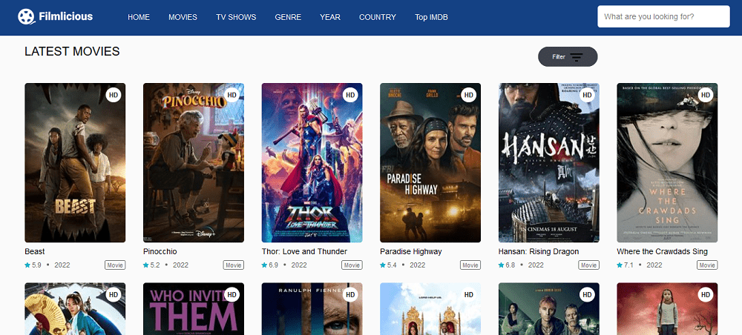Click Movie tag under Where the Crawdads Sing

707,265
